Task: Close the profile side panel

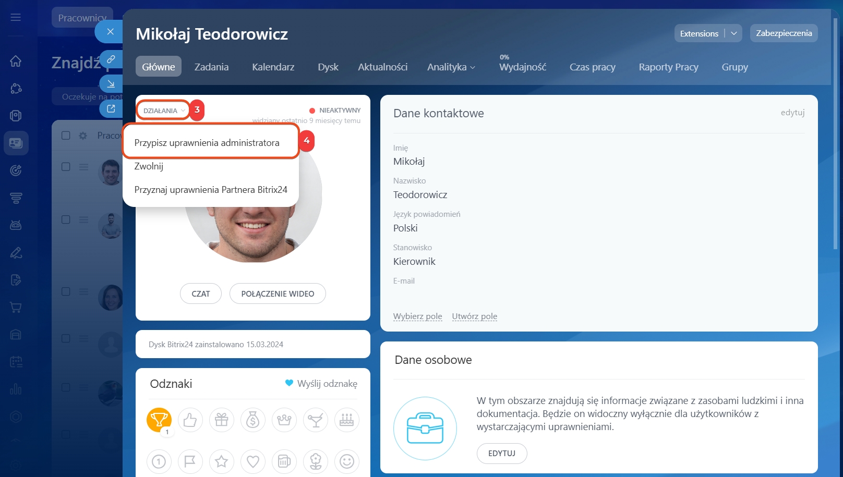Action: pyautogui.click(x=110, y=32)
